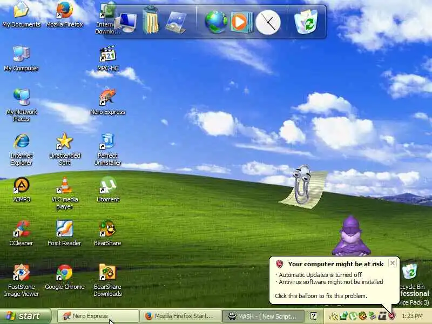Click the pictures icon in the dock
The height and width of the screenshot is (324, 432).
coord(176,23)
